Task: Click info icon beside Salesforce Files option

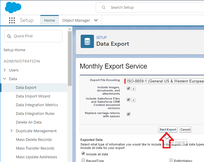Action: 134,100
